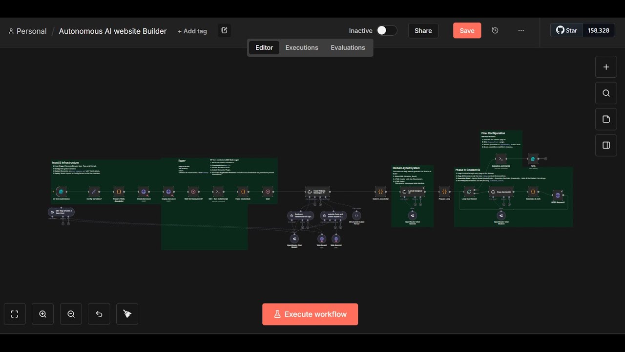Select the Form ending node
The width and height of the screenshot is (625, 352).
click(x=533, y=158)
